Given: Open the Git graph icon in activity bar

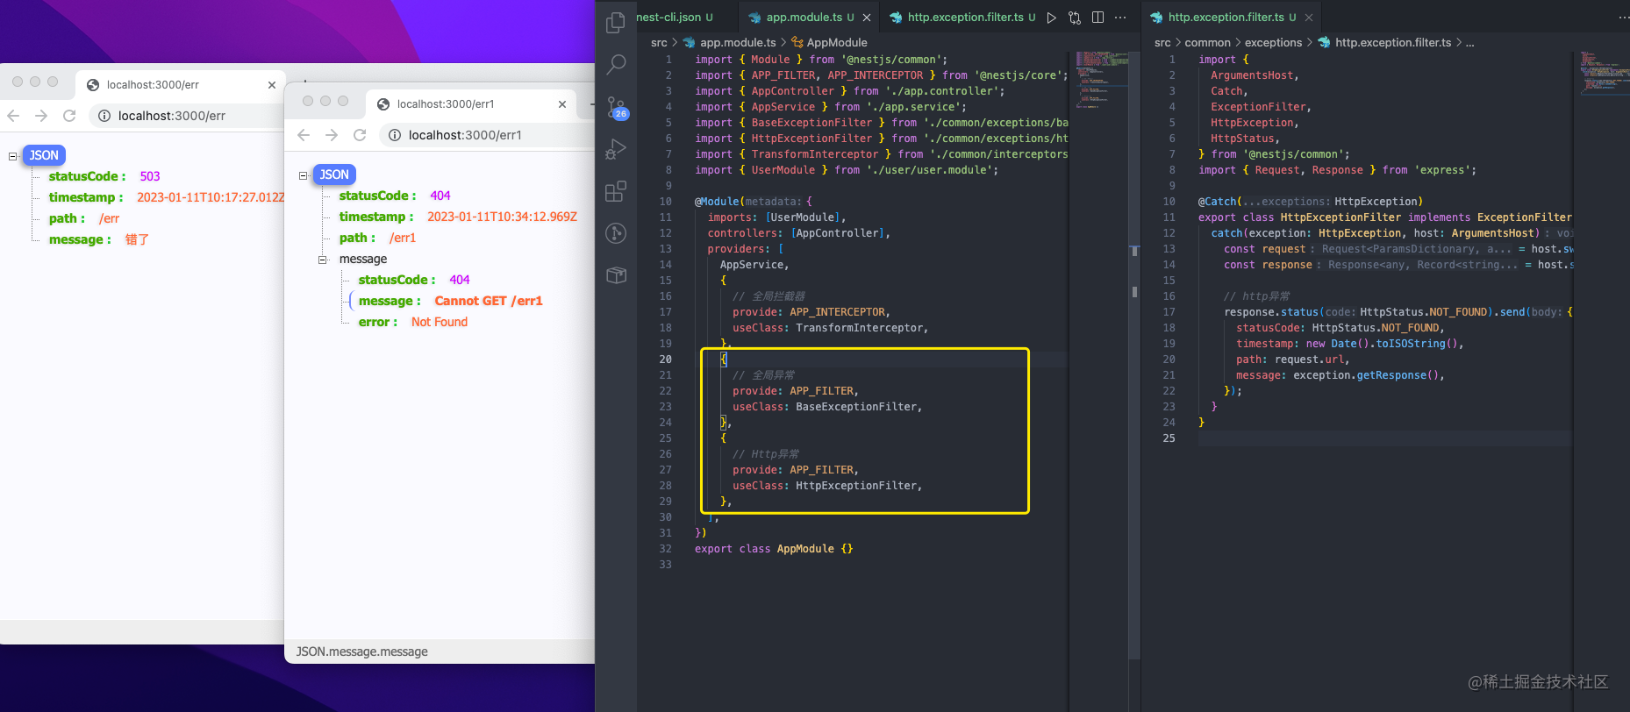Looking at the screenshot, I should coord(616,233).
